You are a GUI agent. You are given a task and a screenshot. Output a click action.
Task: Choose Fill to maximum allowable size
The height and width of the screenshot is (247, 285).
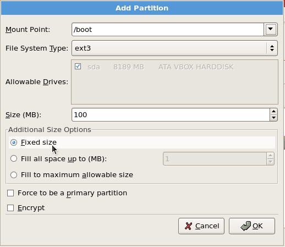point(14,175)
